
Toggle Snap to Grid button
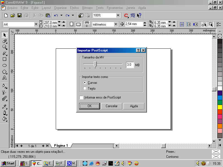pos(182,24)
